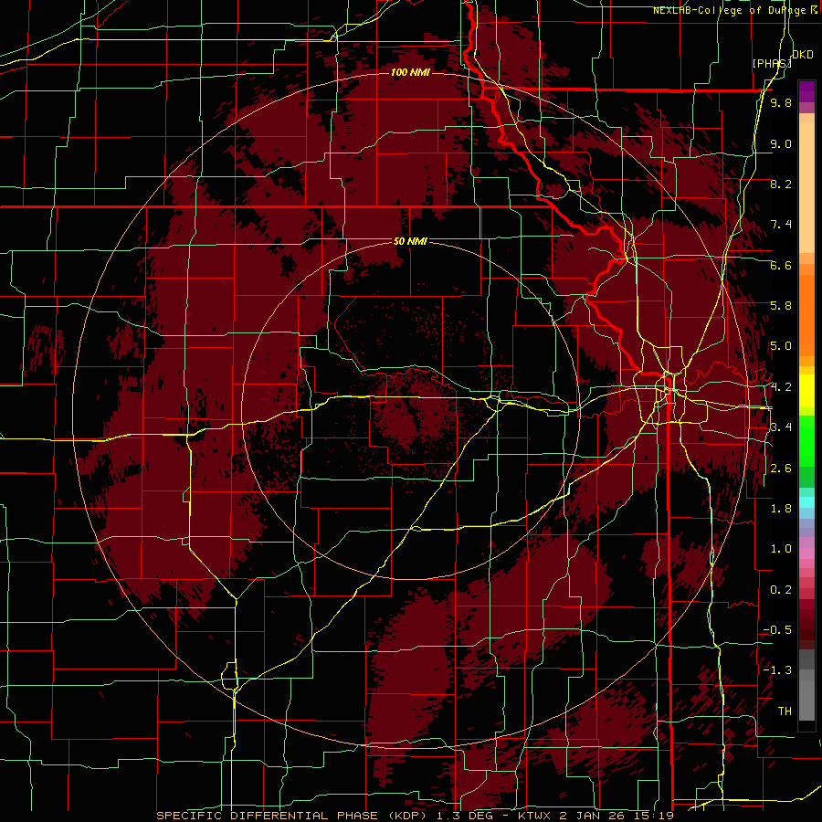Screen dimensions: 822x822
Task: Pick the cyan color bar segment
Action: point(806,502)
